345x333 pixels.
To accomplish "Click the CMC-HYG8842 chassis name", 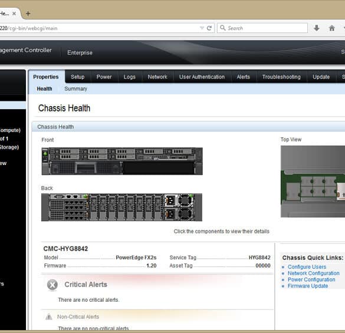I will [x=65, y=249].
